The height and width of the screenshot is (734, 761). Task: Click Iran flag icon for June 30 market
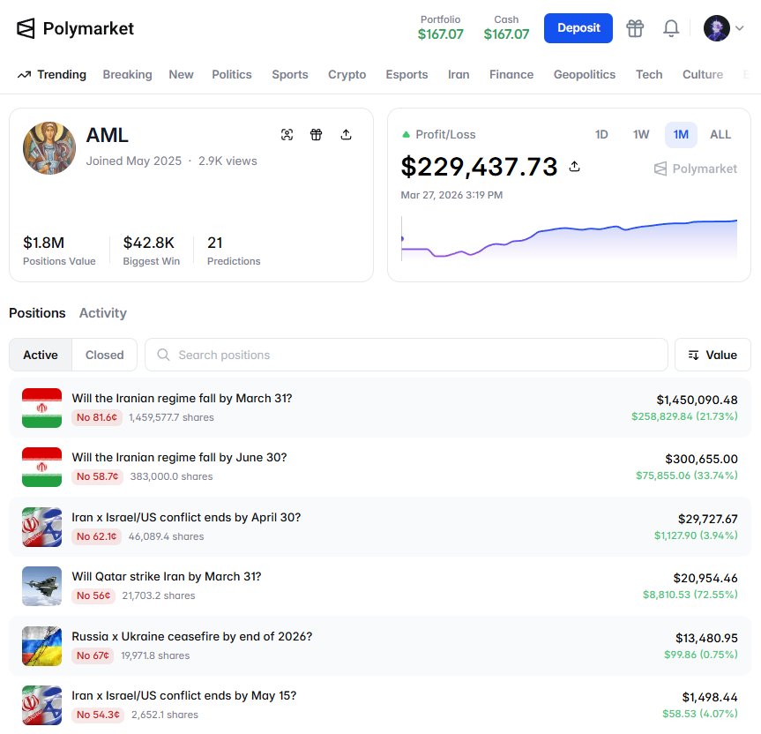tap(41, 467)
